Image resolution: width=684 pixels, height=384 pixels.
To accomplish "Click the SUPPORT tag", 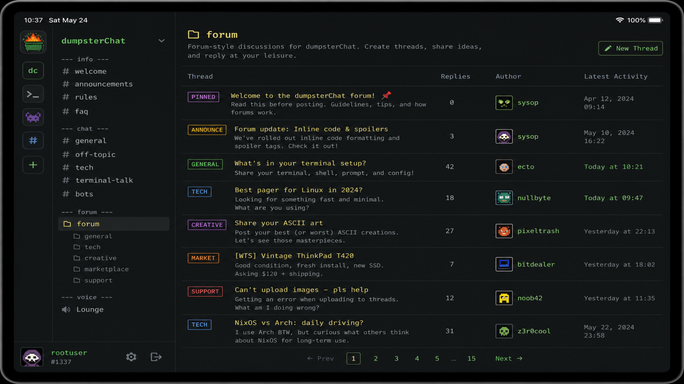I will point(205,292).
